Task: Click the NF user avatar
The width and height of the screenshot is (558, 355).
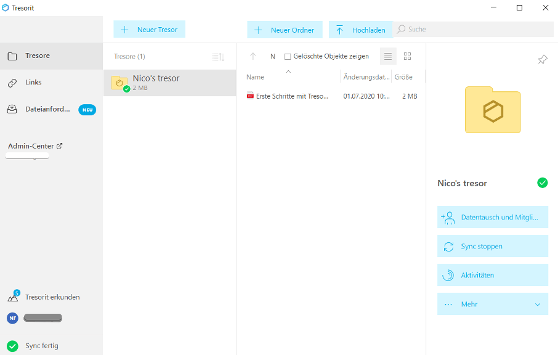Action: [12, 318]
